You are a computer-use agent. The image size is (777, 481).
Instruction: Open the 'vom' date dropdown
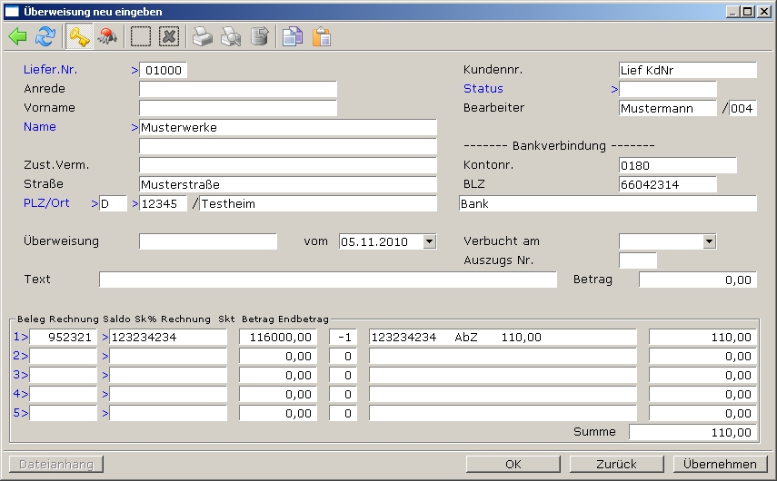coord(430,242)
